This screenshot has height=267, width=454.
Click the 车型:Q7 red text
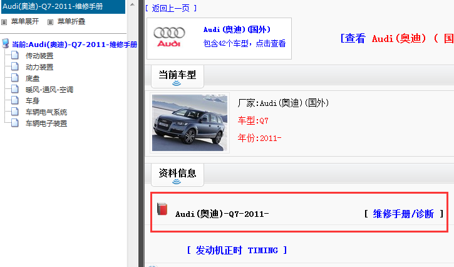(x=253, y=120)
